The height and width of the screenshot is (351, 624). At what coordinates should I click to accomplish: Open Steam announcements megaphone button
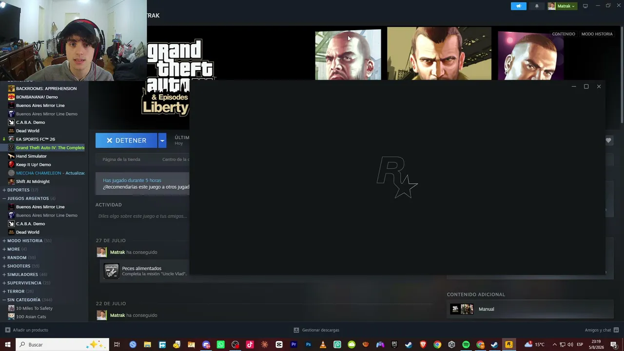point(518,6)
